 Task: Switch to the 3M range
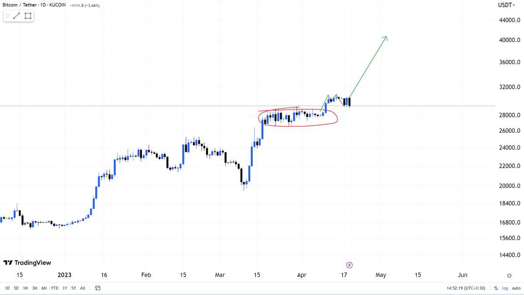(x=34, y=288)
